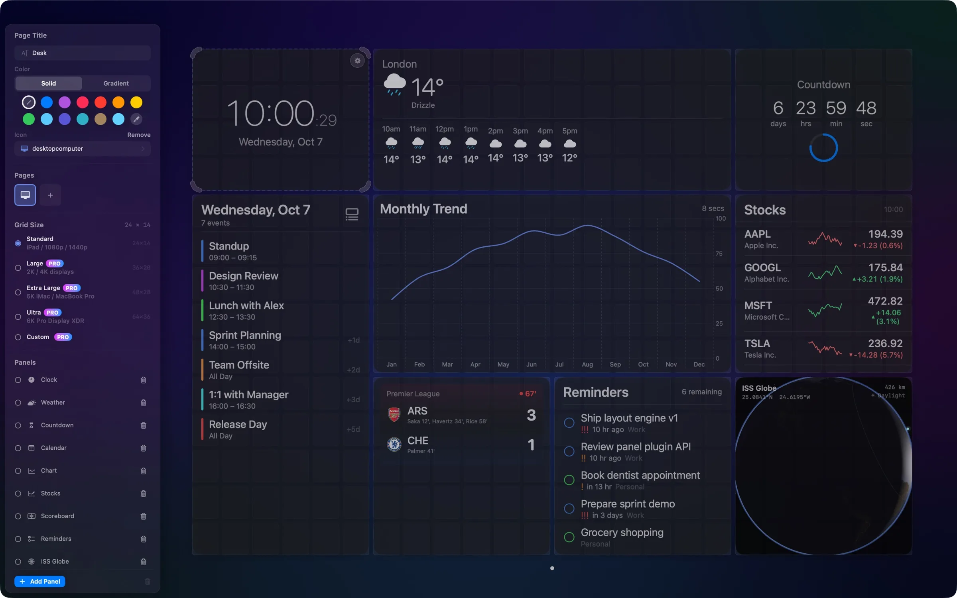This screenshot has width=957, height=598.
Task: Mark 'Grocery shopping' reminder complete
Action: pyautogui.click(x=569, y=537)
